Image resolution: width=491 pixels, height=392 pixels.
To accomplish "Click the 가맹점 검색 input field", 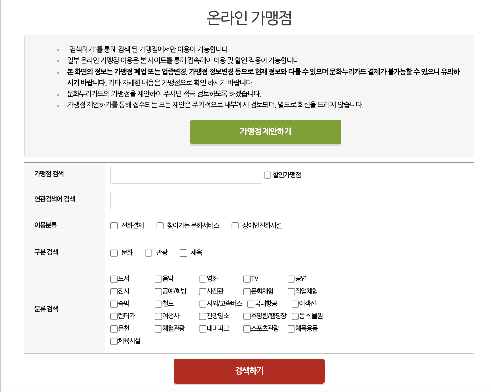I will click(x=185, y=175).
